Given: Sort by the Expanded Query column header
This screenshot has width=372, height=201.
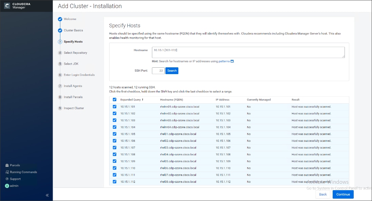Looking at the screenshot, I should point(132,100).
